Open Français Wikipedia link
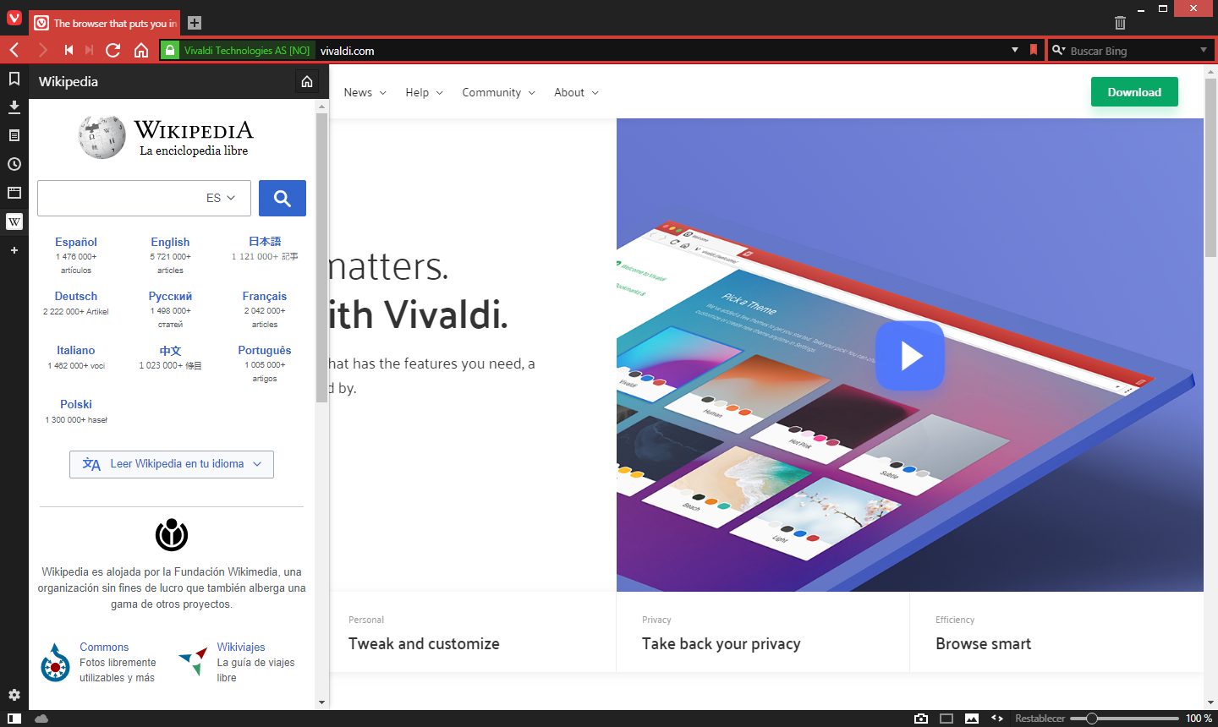 click(265, 296)
